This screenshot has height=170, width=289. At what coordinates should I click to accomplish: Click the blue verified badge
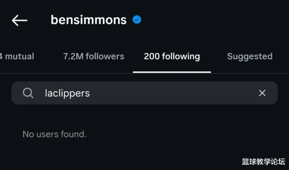(x=137, y=20)
